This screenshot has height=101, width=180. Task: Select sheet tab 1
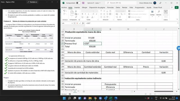tap(72, 91)
